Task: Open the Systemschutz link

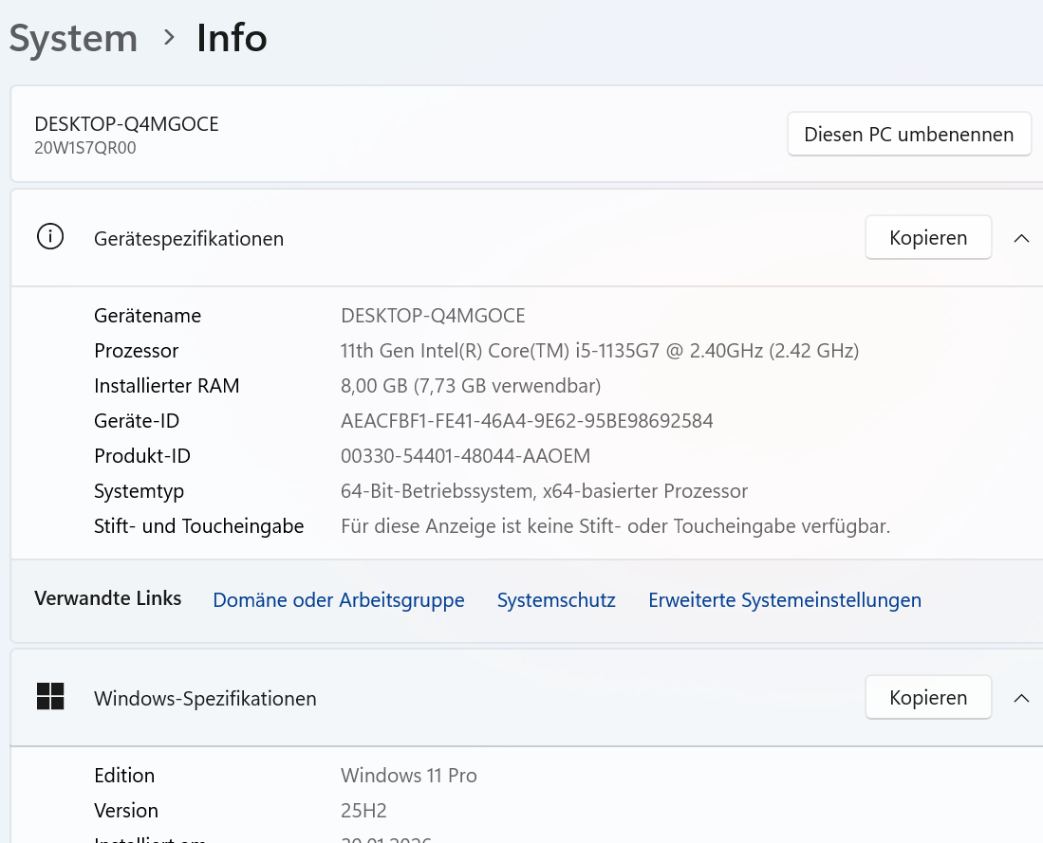Action: [556, 599]
